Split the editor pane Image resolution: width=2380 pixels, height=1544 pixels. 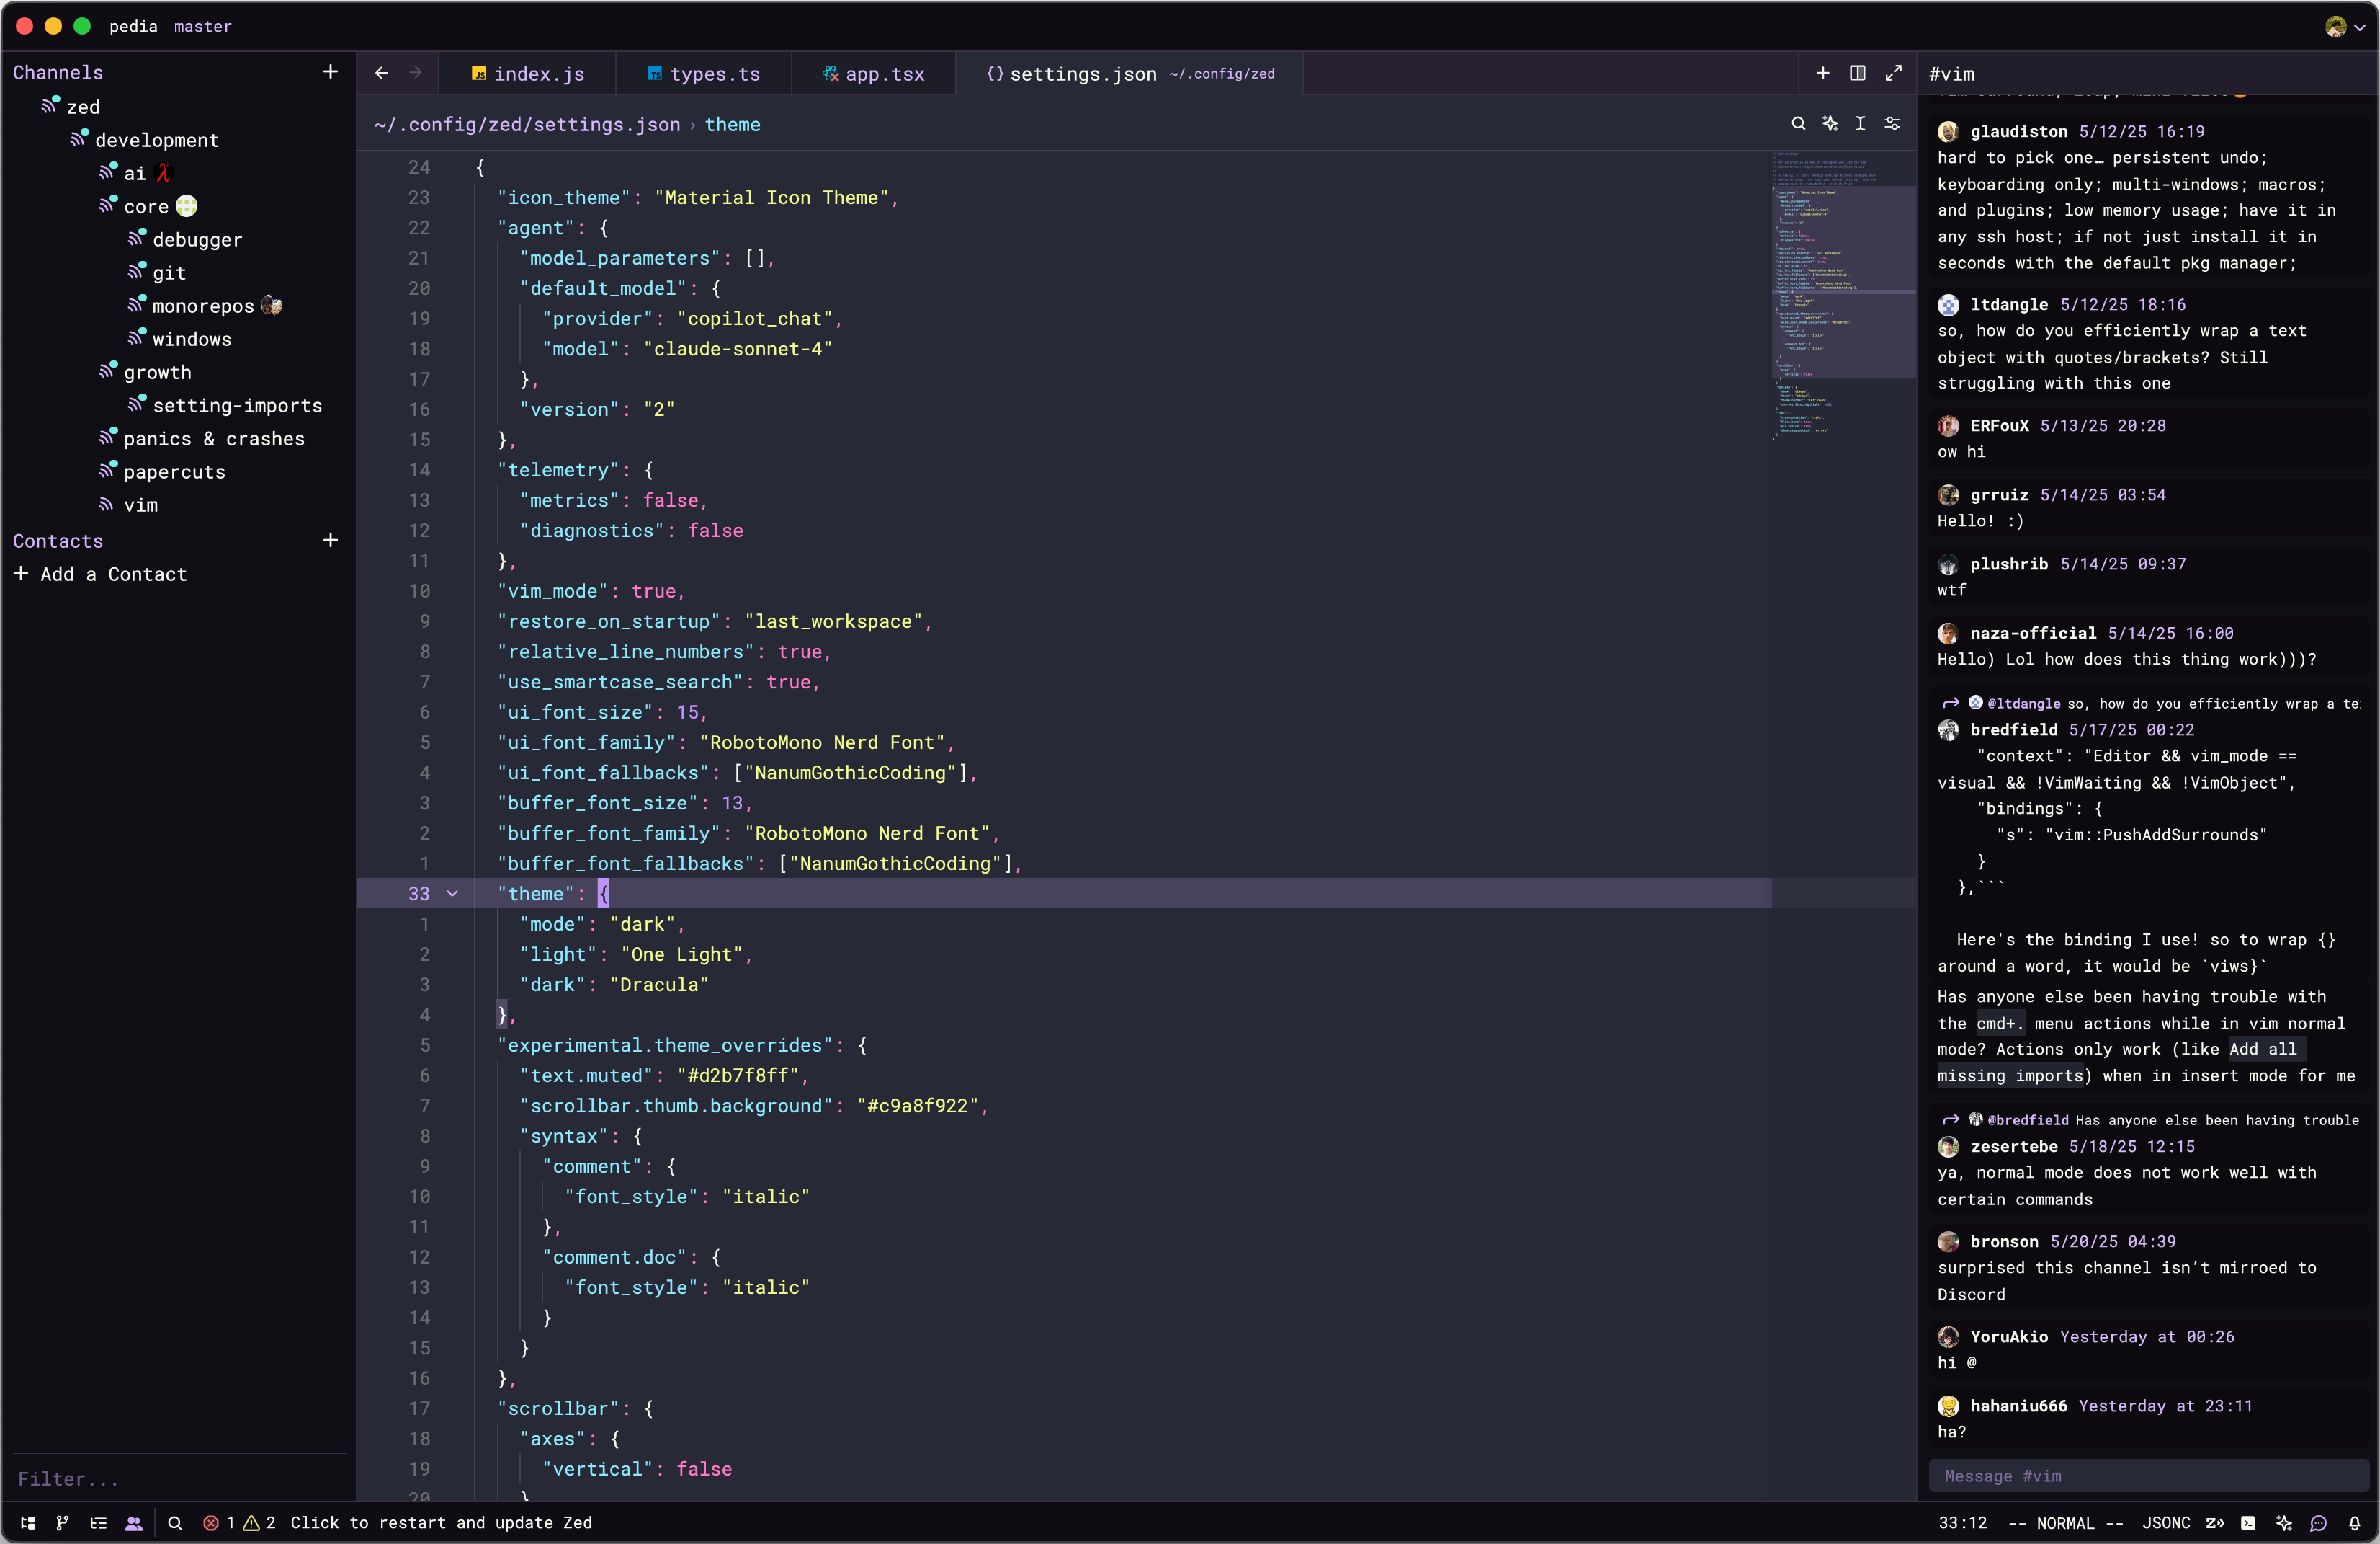[1857, 73]
